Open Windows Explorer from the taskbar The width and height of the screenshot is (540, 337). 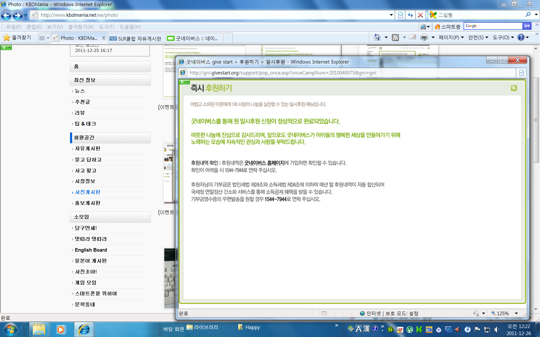tap(39, 329)
